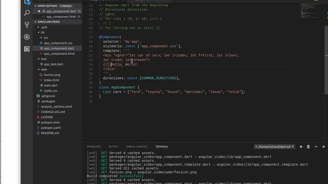Screen dimensions: 328x184
Task: Click the editor vertical scrollbar
Action: [326, 60]
